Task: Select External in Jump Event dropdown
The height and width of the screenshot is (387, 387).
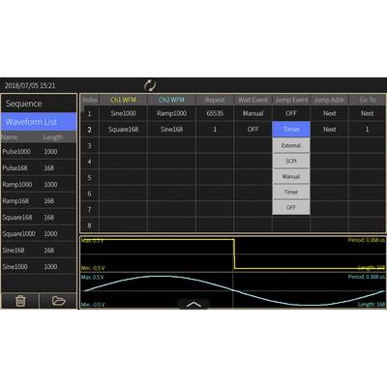Action: coord(291,145)
